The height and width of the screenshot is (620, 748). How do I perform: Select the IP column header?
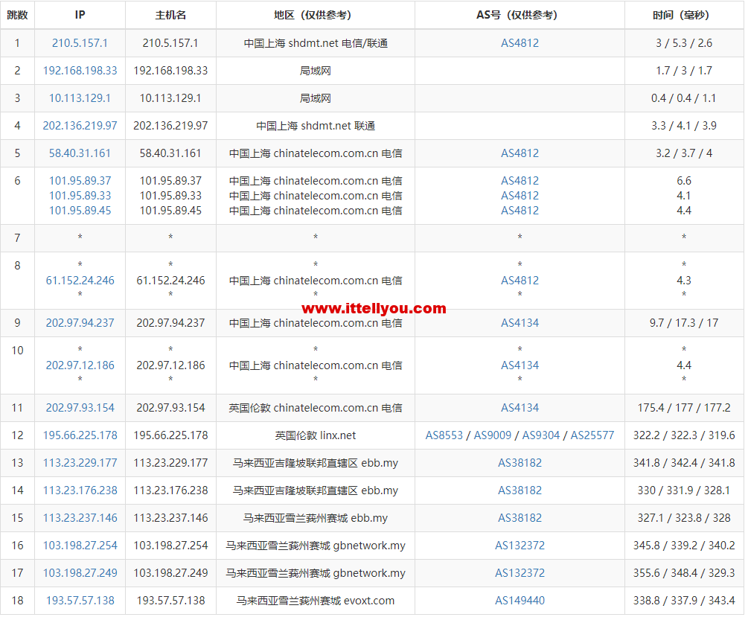point(80,16)
